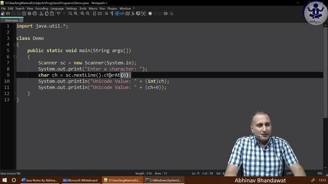Viewport: 328px width, 184px height.
Task: Toggle the highlighted Indent Guide icon
Action: pos(117,14)
